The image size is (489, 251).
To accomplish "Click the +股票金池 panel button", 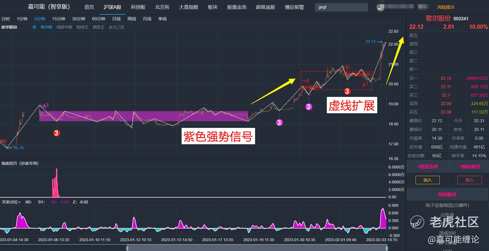I will click(428, 166).
